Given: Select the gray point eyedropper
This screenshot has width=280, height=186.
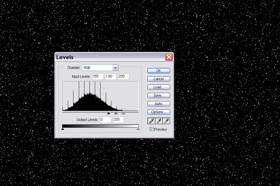Looking at the screenshot, I should point(159,121).
